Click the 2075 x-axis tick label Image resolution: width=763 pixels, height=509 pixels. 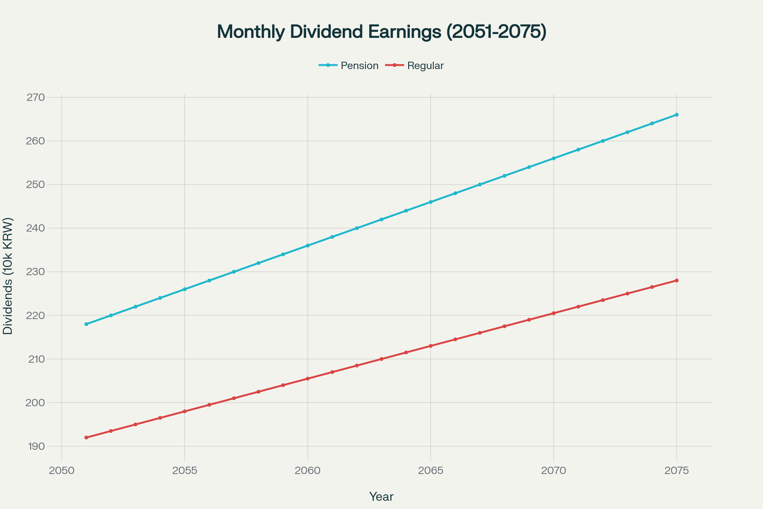click(677, 471)
